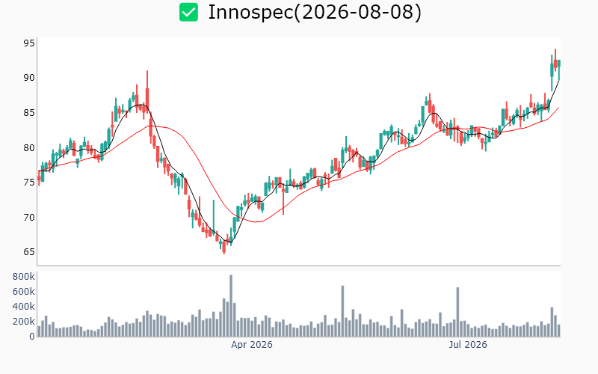Click the tall red wick candle near 91
This screenshot has height=374, width=598.
pyautogui.click(x=147, y=91)
